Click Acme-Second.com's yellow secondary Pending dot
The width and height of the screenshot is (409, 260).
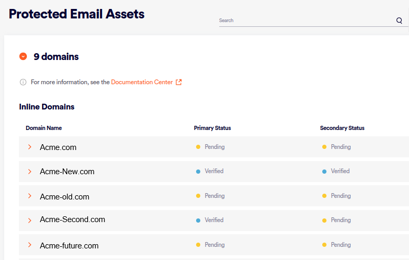[324, 221]
